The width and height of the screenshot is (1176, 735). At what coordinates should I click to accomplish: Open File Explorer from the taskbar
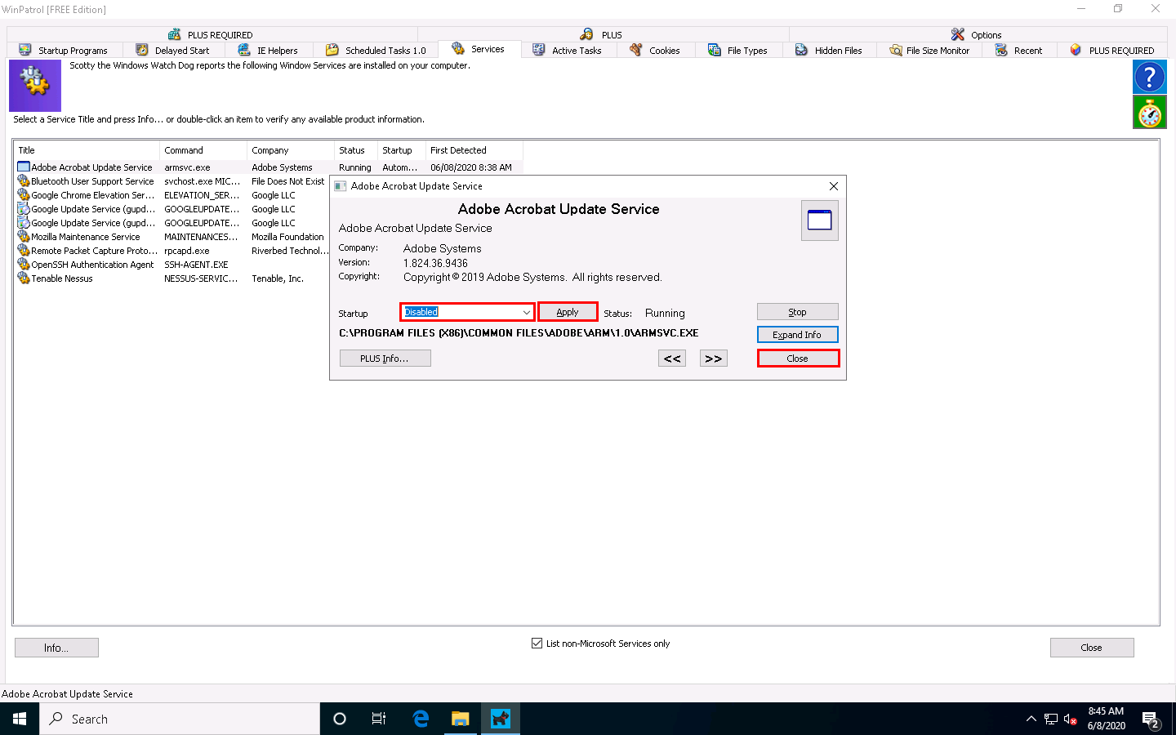pos(461,719)
